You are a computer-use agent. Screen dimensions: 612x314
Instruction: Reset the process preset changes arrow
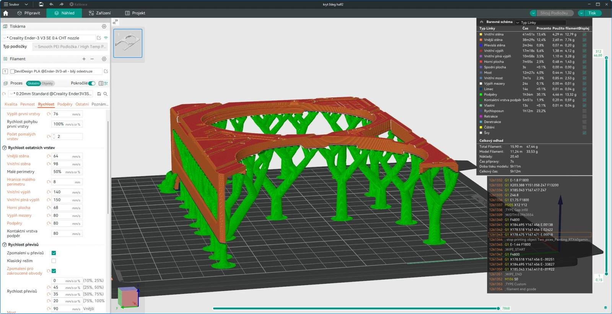point(4,94)
